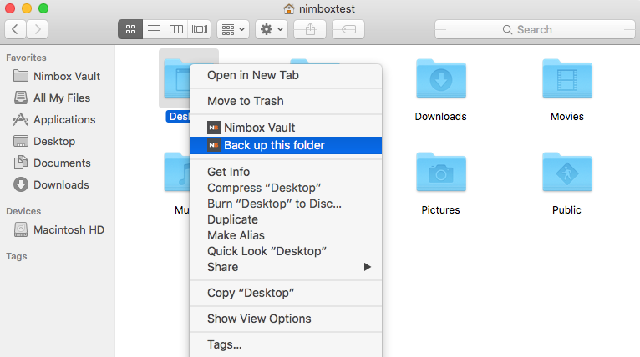Screen dimensions: 640x357
Task: Click the Favorites sidebar heading
Action: pos(26,58)
